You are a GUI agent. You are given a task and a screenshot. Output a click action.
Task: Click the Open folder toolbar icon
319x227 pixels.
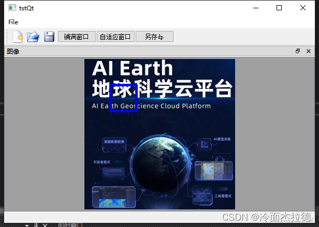pyautogui.click(x=33, y=37)
